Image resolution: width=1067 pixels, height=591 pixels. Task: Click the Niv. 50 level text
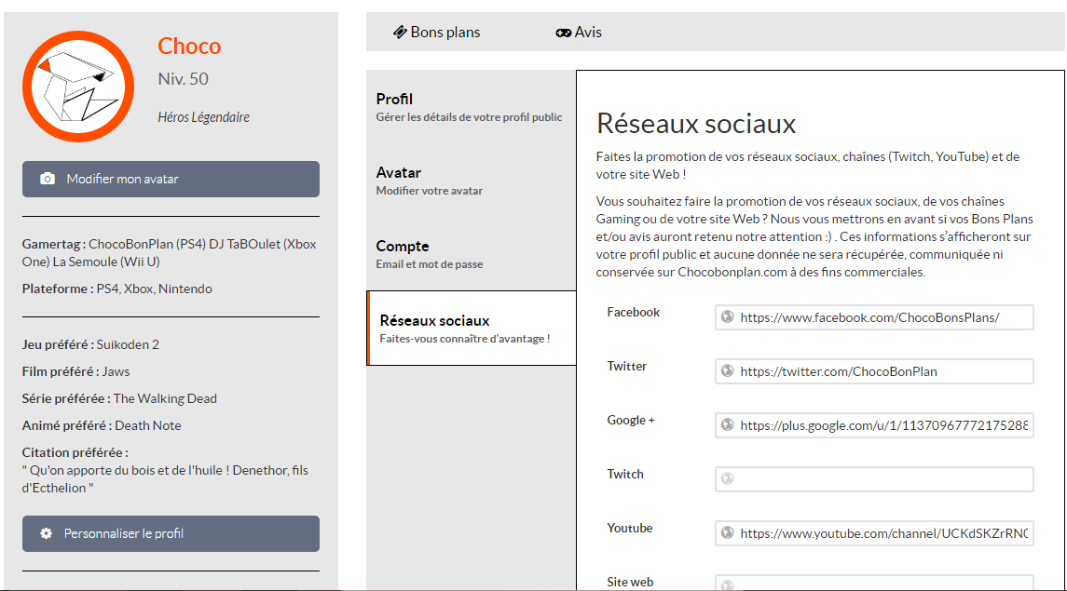coord(183,79)
